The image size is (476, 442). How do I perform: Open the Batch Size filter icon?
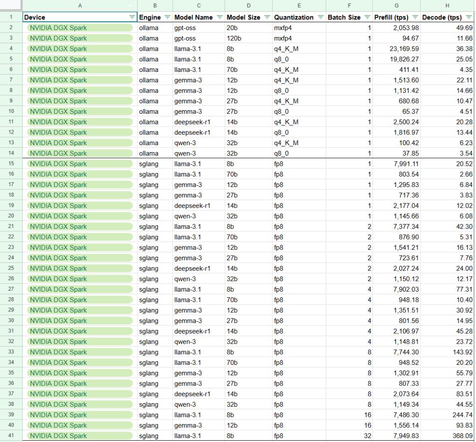coord(367,18)
